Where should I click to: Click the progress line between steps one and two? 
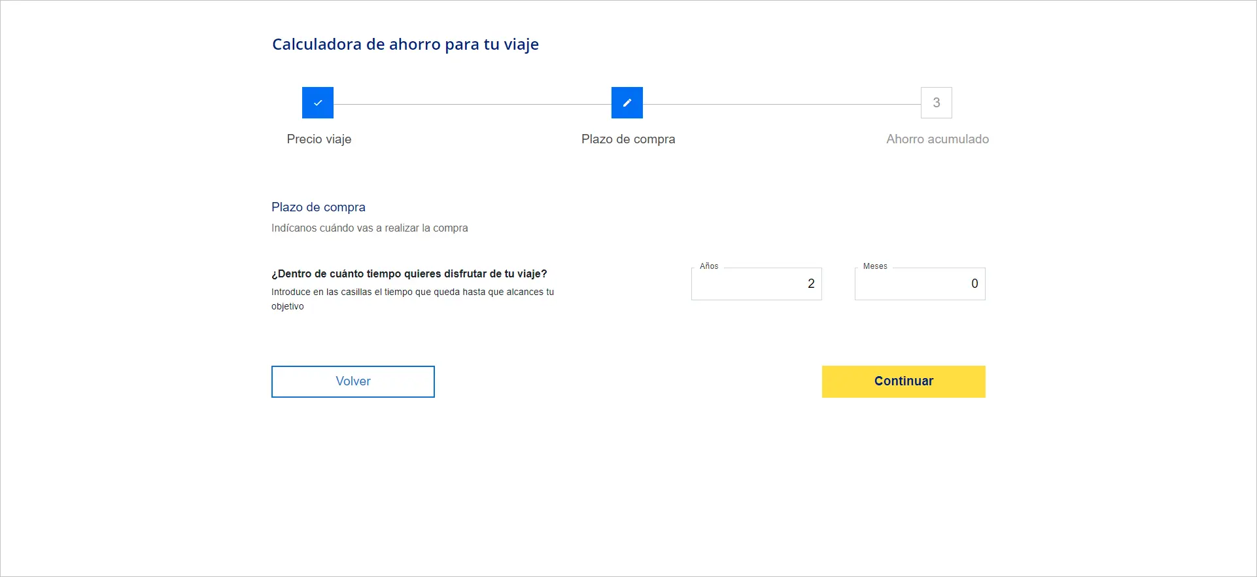[472, 104]
